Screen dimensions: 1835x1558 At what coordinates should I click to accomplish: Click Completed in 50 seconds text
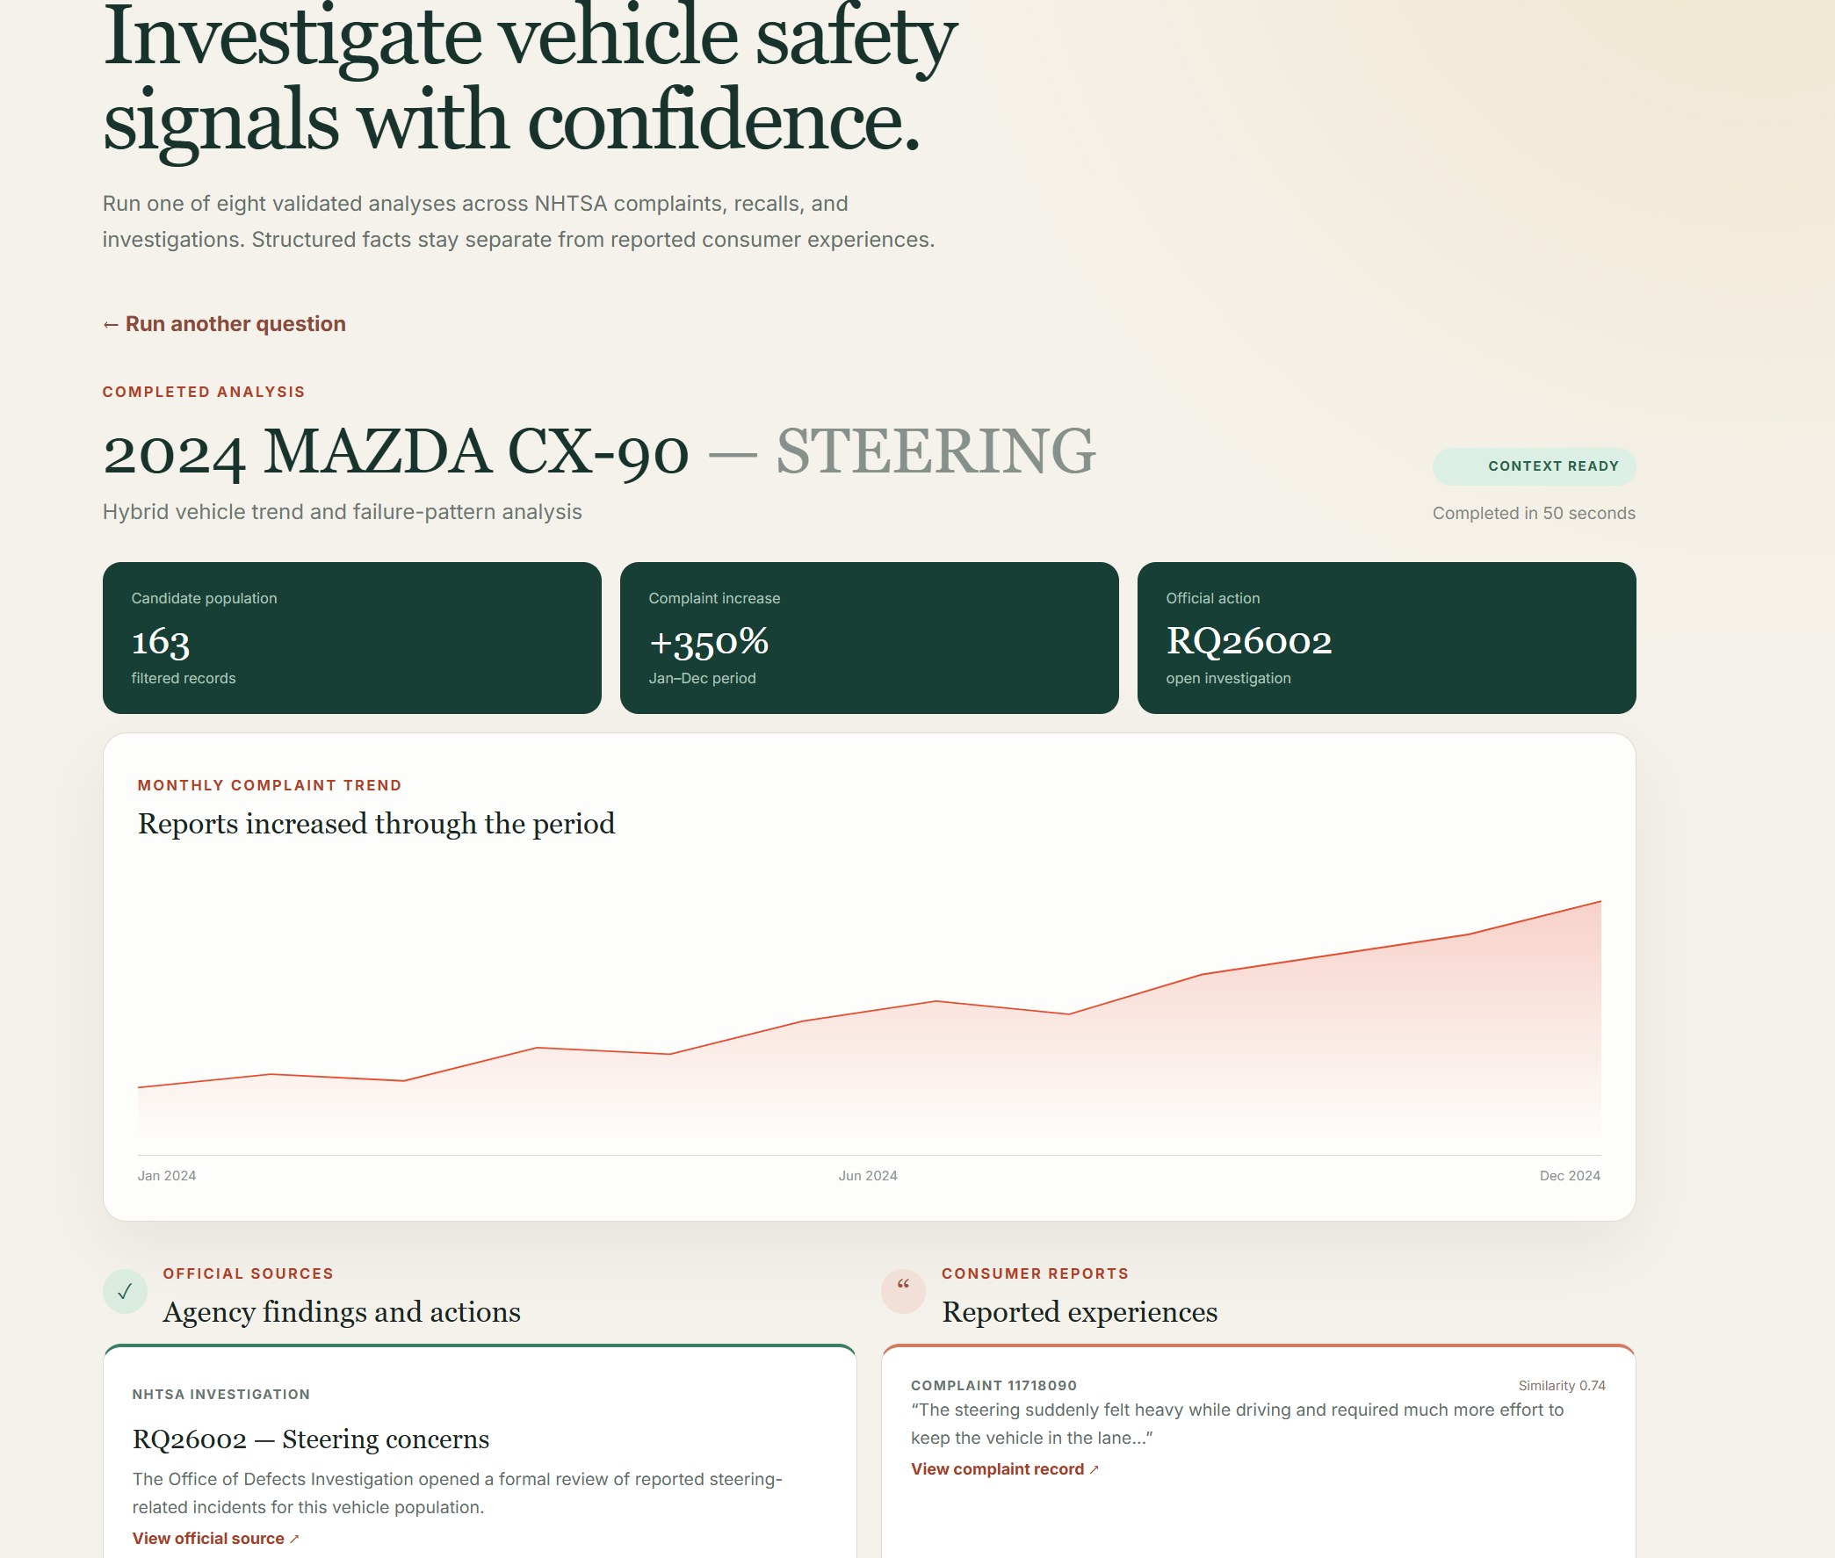(x=1534, y=513)
